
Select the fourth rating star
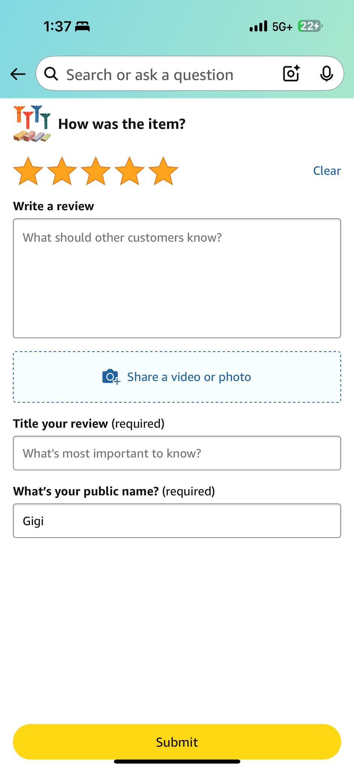pyautogui.click(x=130, y=171)
